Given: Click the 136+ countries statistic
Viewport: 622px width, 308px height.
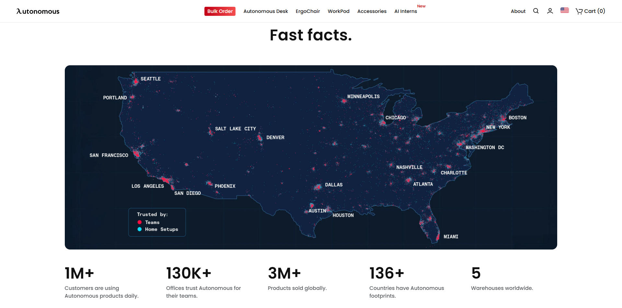Looking at the screenshot, I should point(386,273).
